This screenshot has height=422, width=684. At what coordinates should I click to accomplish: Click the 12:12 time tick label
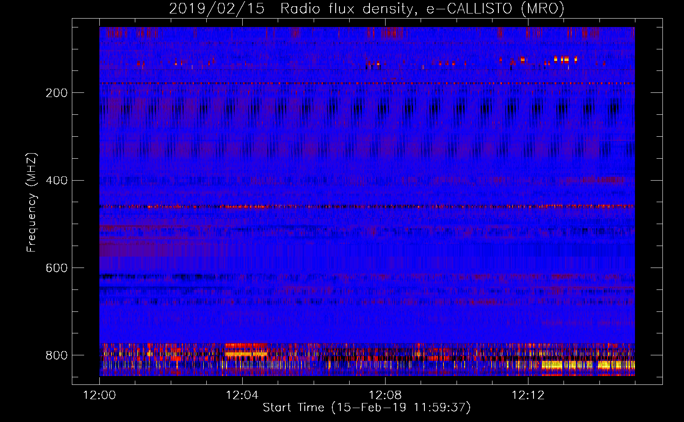coord(528,395)
